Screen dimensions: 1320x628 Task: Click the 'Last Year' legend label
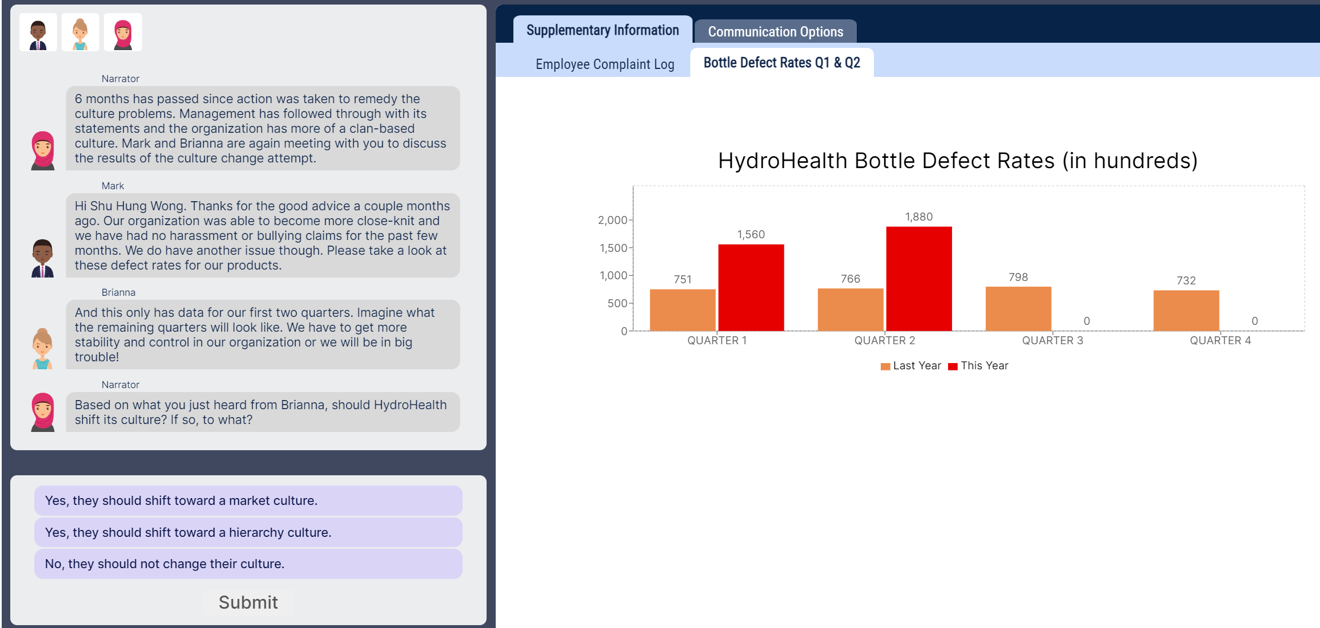(x=917, y=366)
